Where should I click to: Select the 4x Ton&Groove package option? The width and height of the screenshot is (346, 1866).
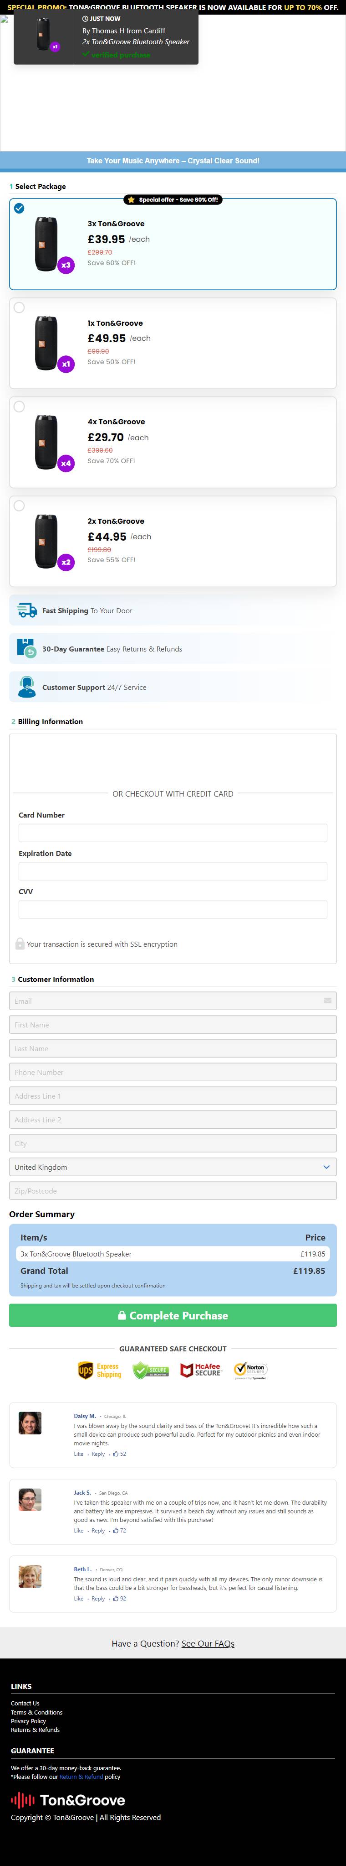[x=20, y=407]
